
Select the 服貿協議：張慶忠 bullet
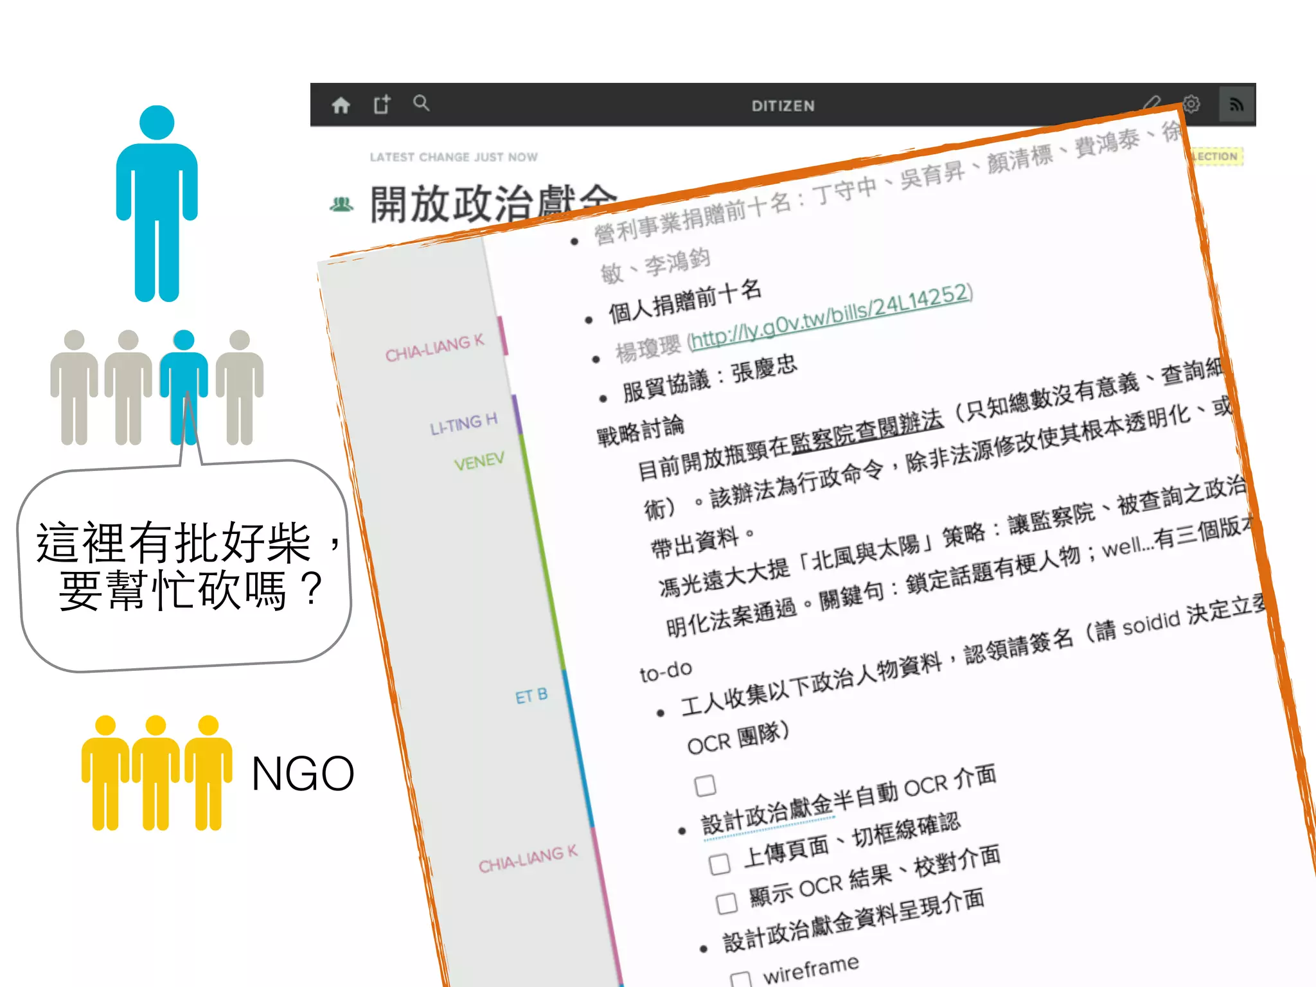pos(710,378)
